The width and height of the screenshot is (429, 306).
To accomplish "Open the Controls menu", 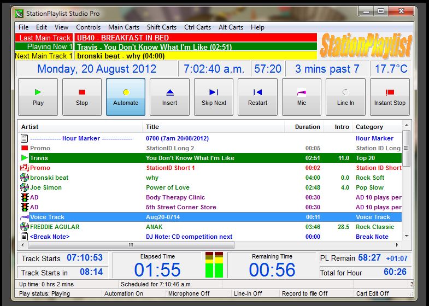I will pyautogui.click(x=88, y=27).
